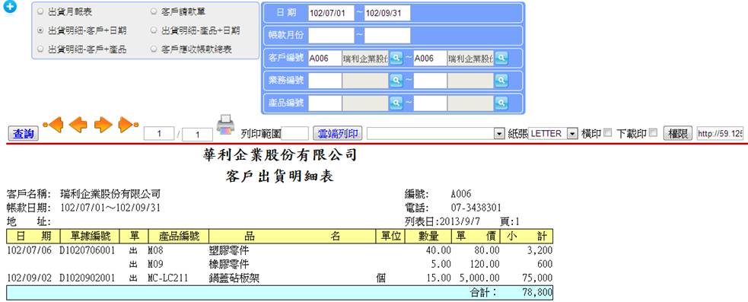Viewport: 748px width, 302px height.
Task: Tick the 下載印 checkbox
Action: click(x=653, y=133)
